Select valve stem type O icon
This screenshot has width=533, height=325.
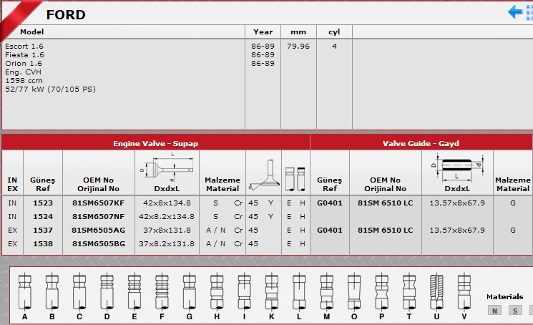tap(354, 291)
